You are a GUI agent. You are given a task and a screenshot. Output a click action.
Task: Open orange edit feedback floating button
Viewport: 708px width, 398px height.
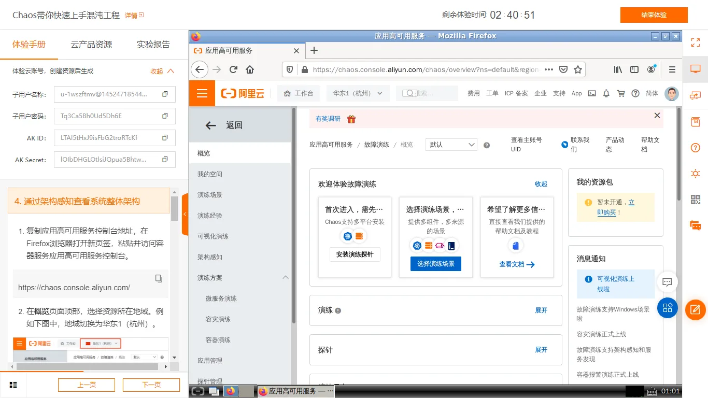pos(696,310)
